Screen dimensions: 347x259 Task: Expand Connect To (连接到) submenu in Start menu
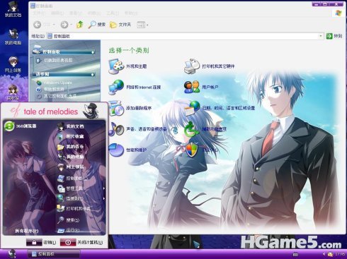81,198
